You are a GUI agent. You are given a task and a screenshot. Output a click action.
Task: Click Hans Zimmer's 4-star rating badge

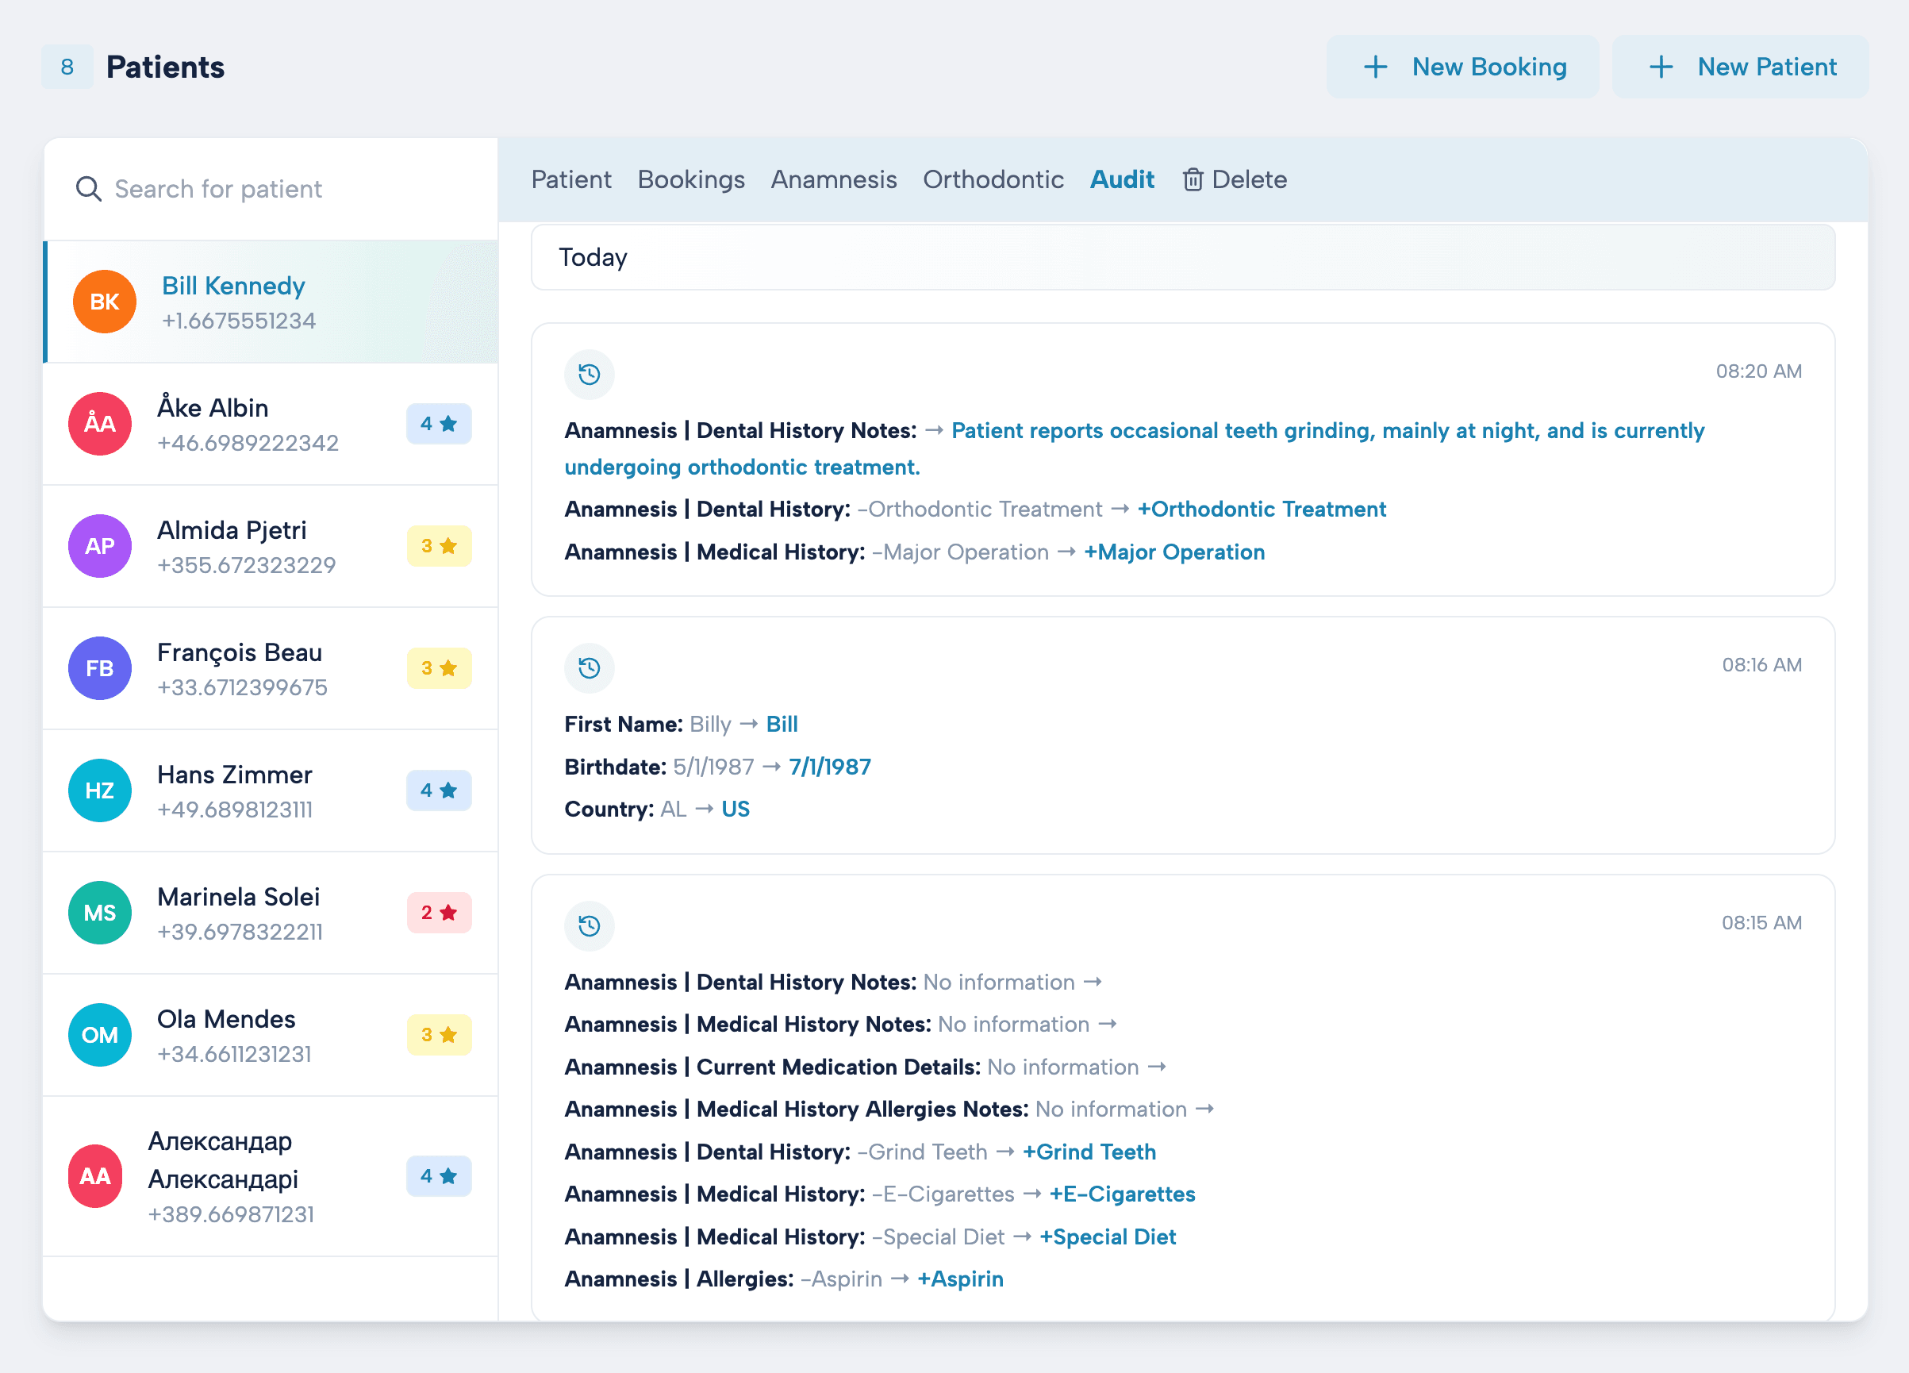pos(439,790)
